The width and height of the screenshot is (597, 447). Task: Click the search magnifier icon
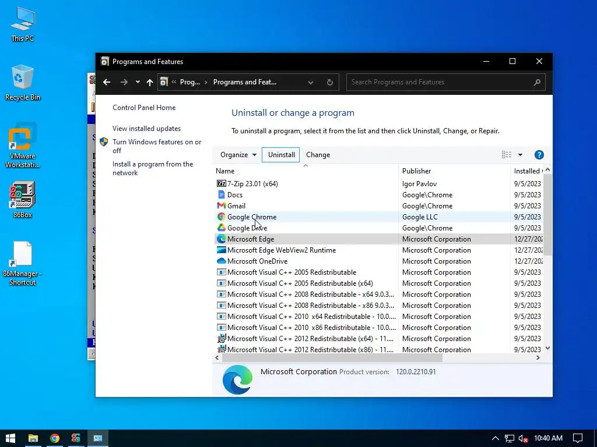click(x=537, y=82)
